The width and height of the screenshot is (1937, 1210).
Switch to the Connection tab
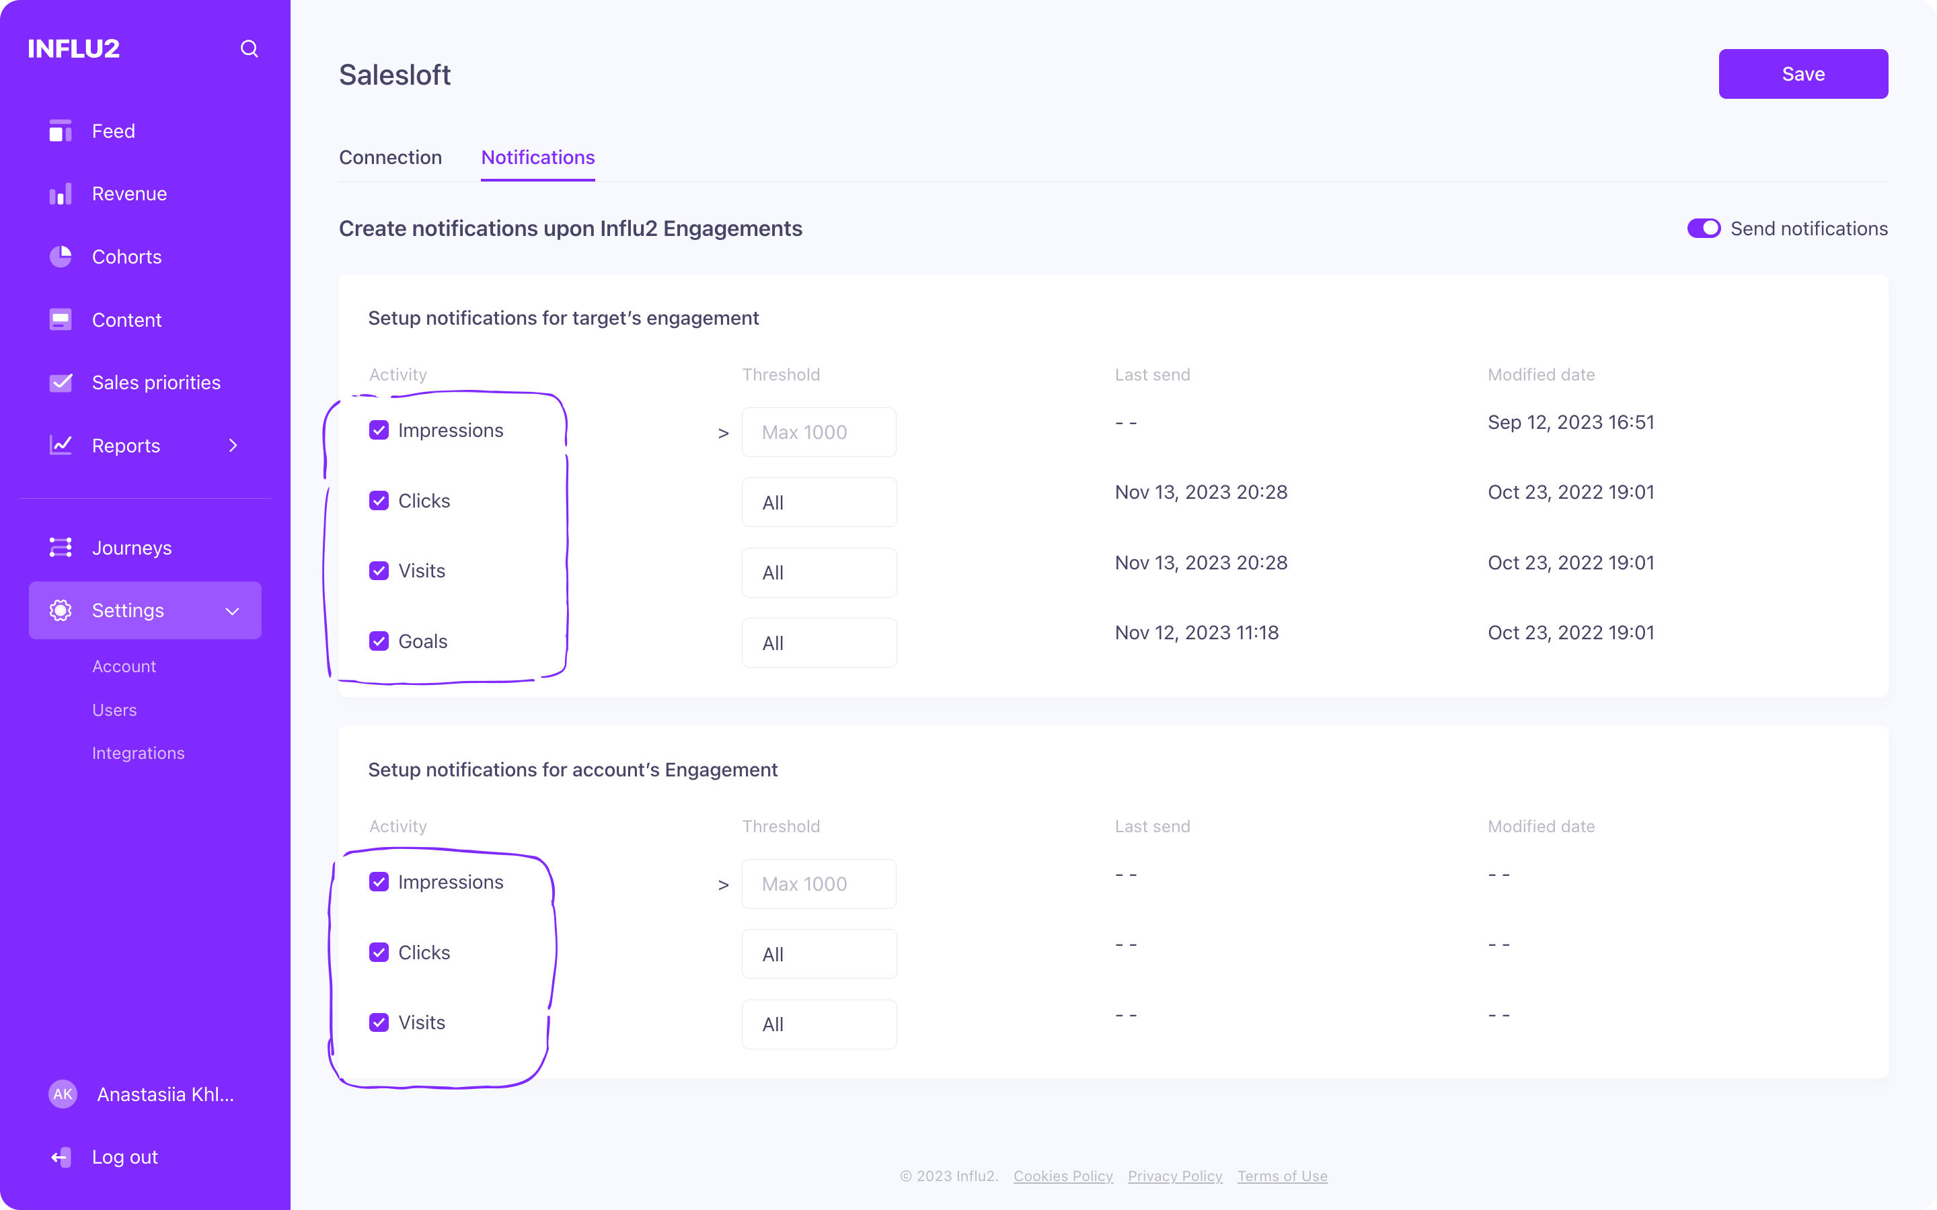tap(391, 158)
